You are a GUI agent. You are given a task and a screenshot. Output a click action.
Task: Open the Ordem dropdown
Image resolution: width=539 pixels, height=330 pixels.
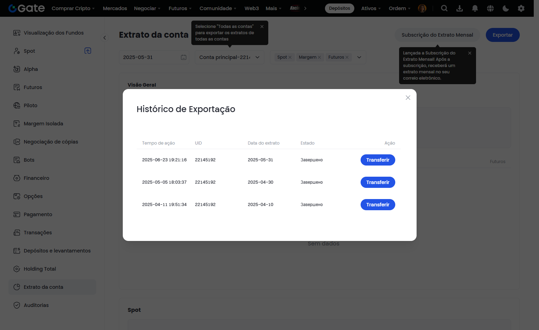(400, 8)
